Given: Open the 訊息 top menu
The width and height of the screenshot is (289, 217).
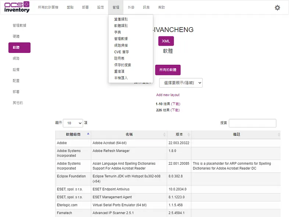Looking at the screenshot, I should (146, 7).
